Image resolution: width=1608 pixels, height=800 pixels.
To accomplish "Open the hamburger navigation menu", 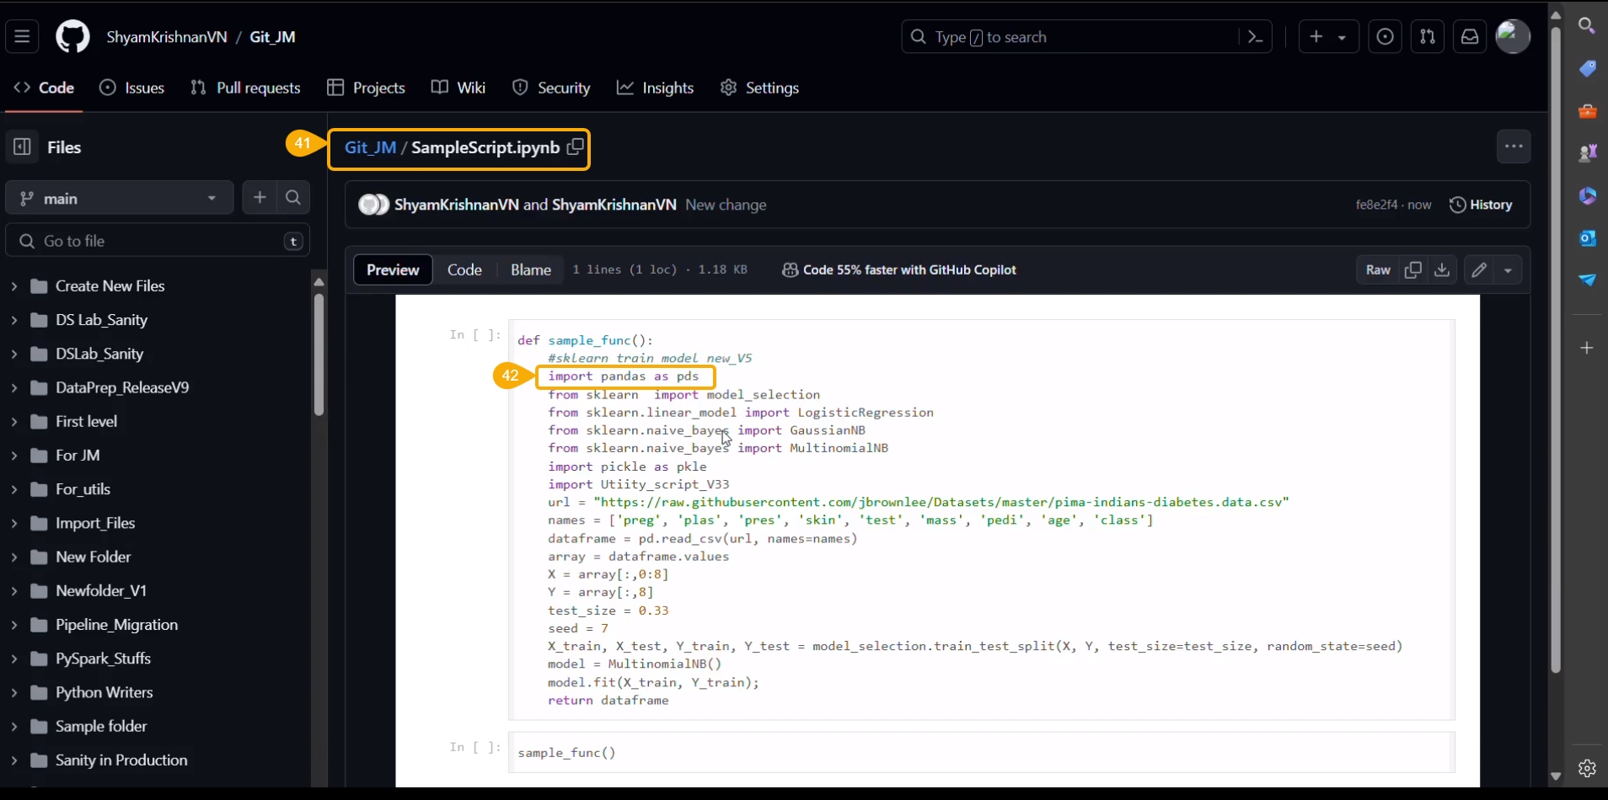I will click(22, 37).
